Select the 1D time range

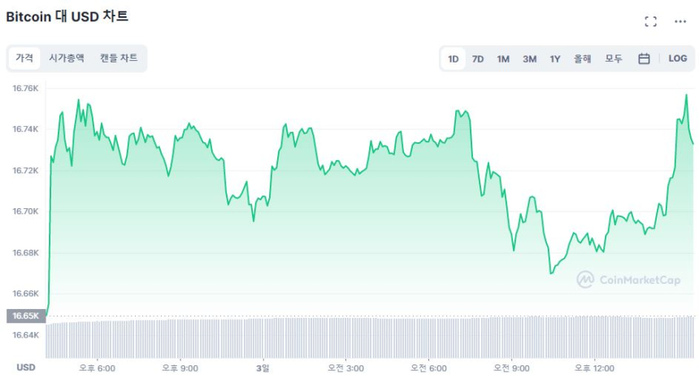[454, 59]
